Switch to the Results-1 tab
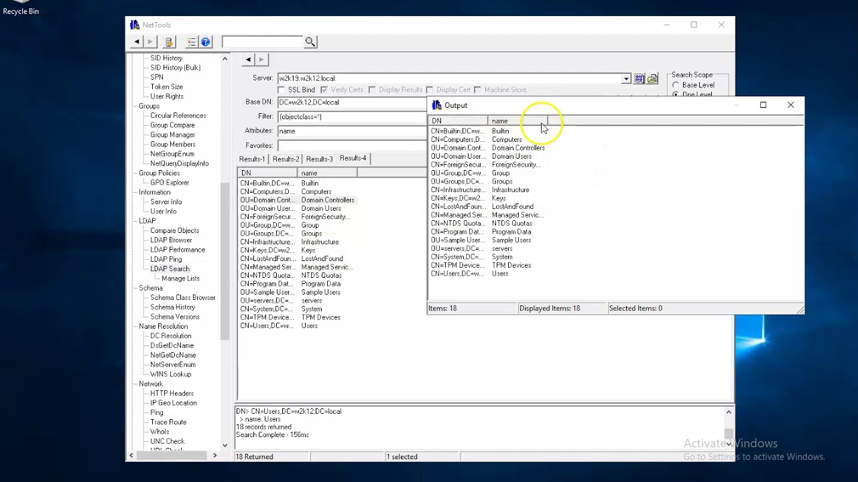The height and width of the screenshot is (482, 858). tap(252, 159)
